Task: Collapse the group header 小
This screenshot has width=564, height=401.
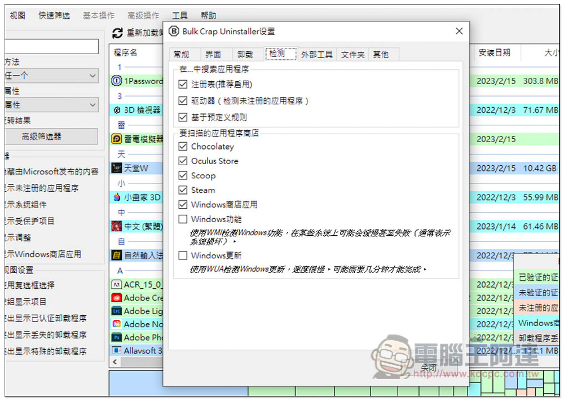Action: [x=121, y=183]
